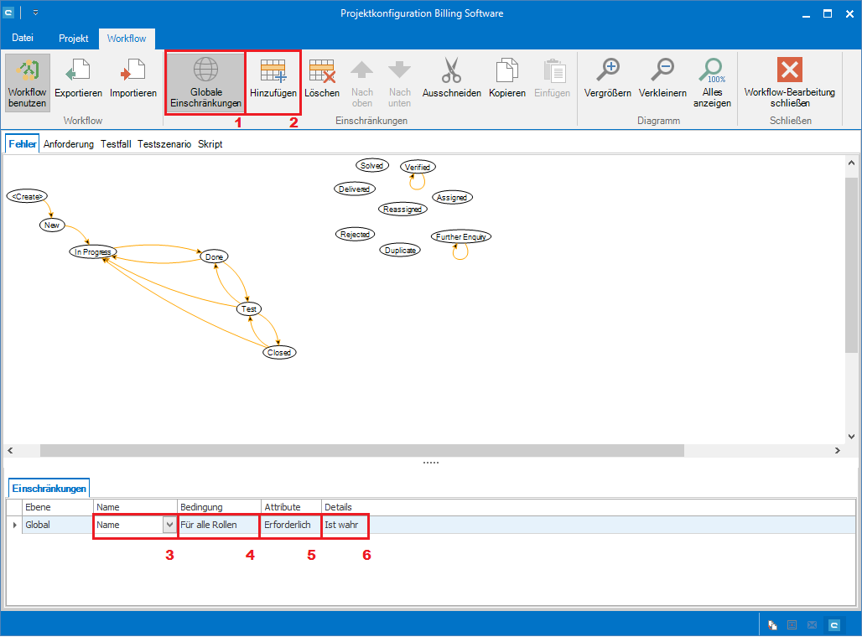Switch to the Testfall tab
The image size is (862, 637).
[116, 144]
